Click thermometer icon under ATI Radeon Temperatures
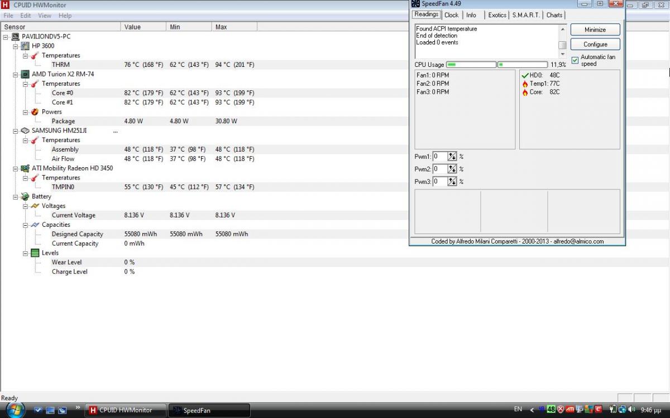The width and height of the screenshot is (670, 418). coord(35,177)
